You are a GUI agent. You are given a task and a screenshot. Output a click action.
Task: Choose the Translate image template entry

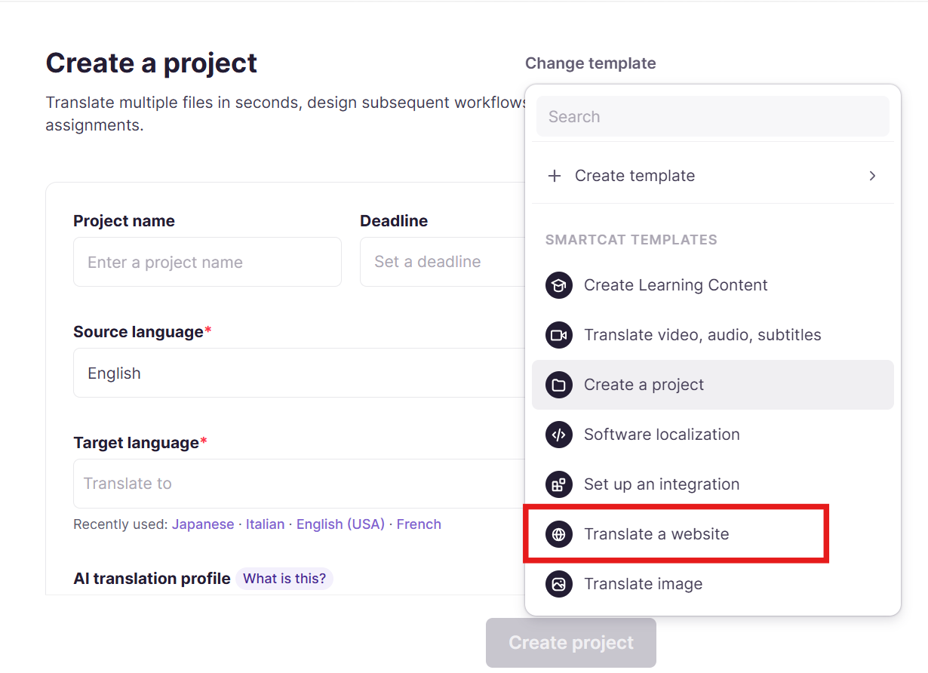click(712, 584)
